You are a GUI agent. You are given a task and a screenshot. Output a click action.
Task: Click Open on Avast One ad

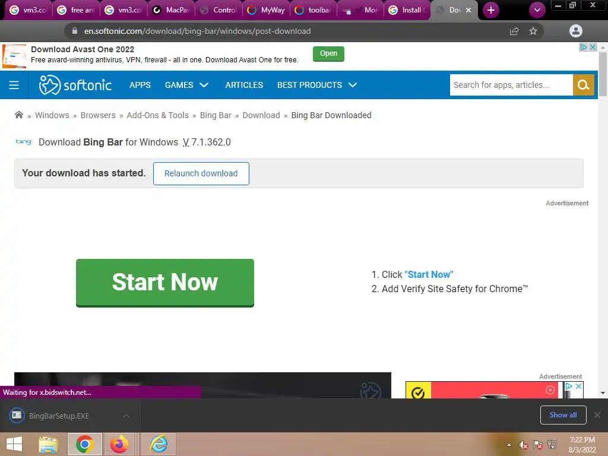328,53
